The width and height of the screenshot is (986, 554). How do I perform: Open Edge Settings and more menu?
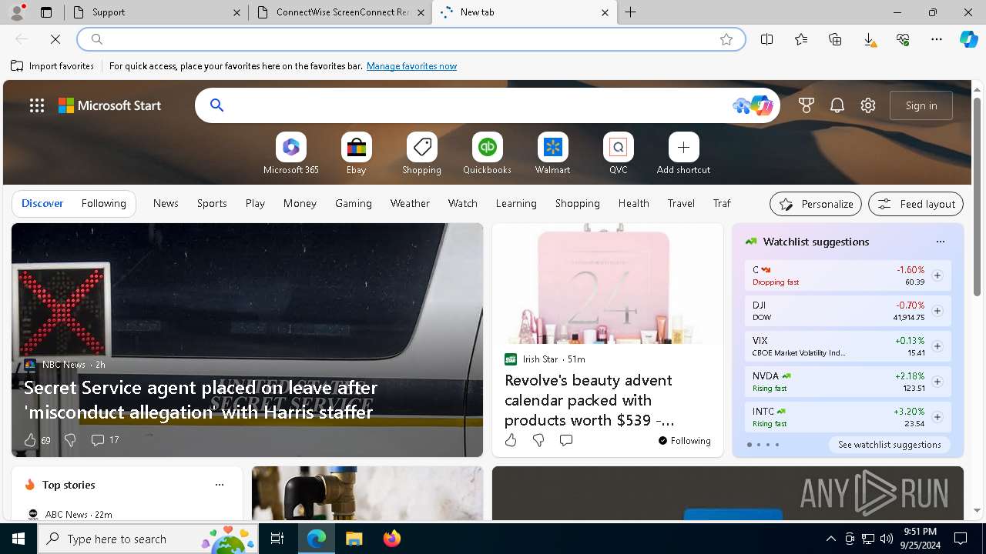click(936, 39)
